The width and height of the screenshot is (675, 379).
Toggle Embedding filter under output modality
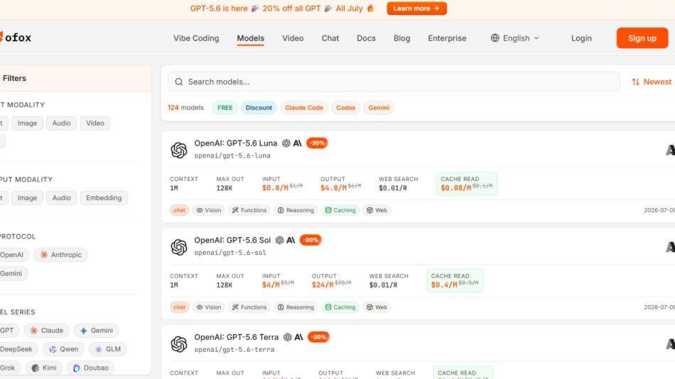coord(104,198)
